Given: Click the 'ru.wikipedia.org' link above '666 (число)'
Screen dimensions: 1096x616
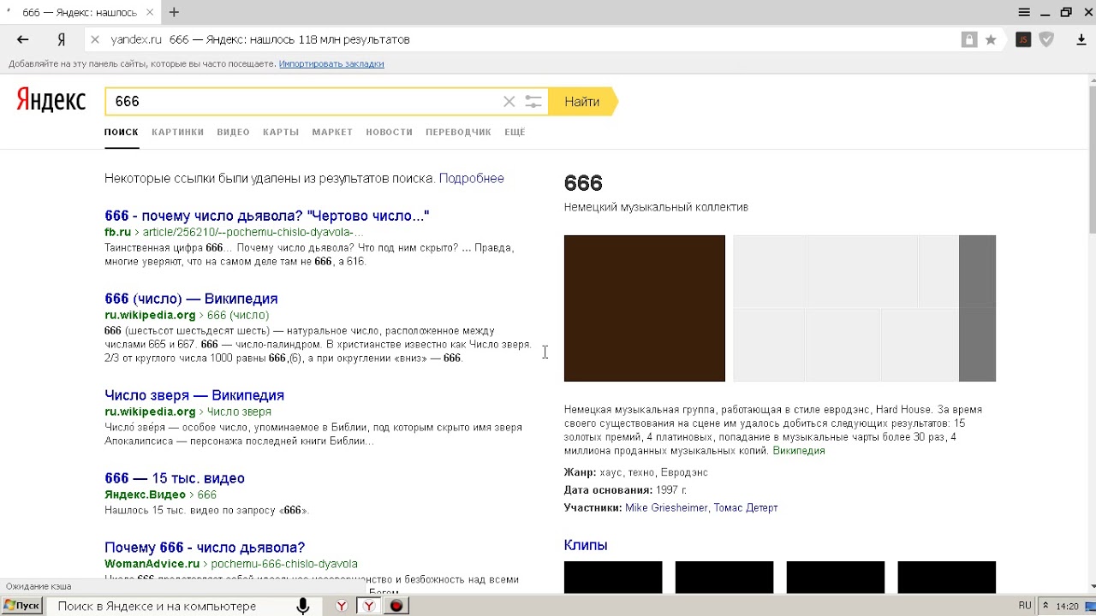Looking at the screenshot, I should pyautogui.click(x=150, y=315).
